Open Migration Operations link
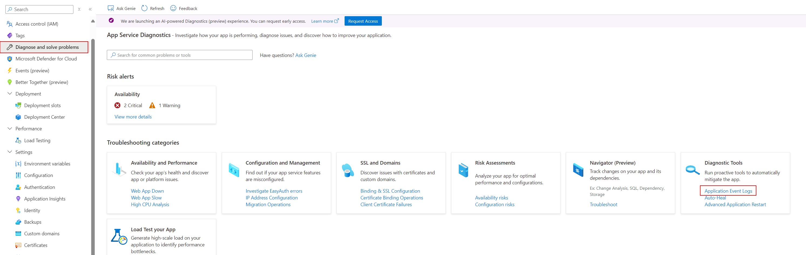 [268, 204]
